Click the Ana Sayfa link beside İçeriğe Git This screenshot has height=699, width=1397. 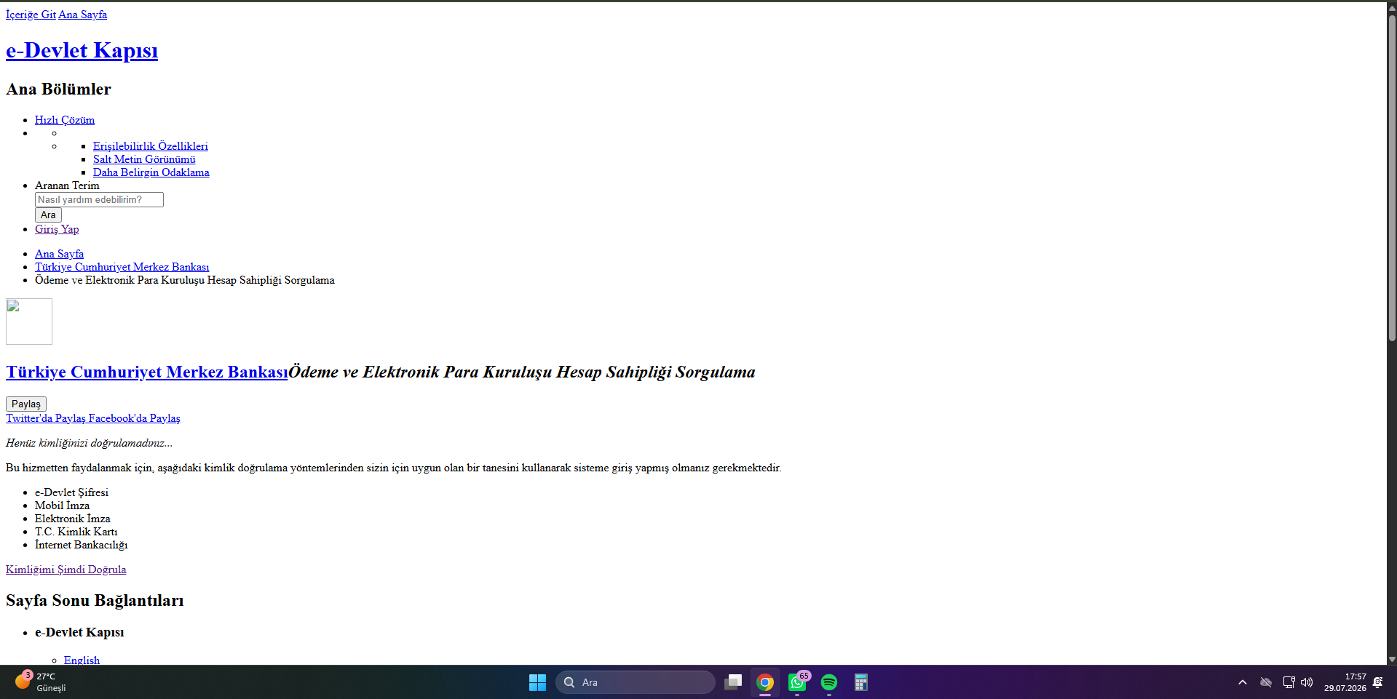coord(83,15)
